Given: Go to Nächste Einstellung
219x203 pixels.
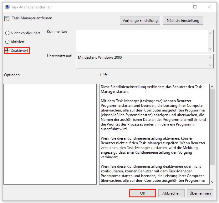Looking at the screenshot, I should coord(183,21).
